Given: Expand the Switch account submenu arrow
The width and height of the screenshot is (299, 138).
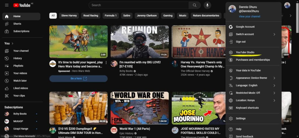Looking at the screenshot, I should (x=274, y=34).
